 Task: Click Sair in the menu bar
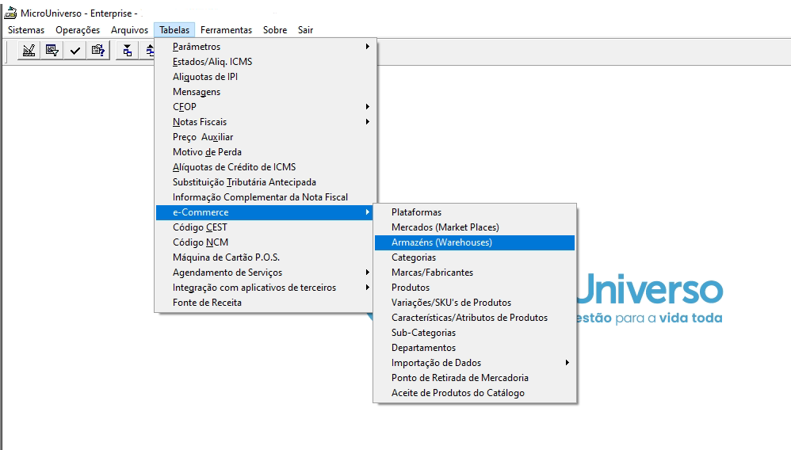pyautogui.click(x=305, y=30)
